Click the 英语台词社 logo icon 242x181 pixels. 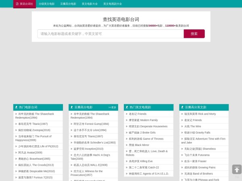tap(17, 4)
